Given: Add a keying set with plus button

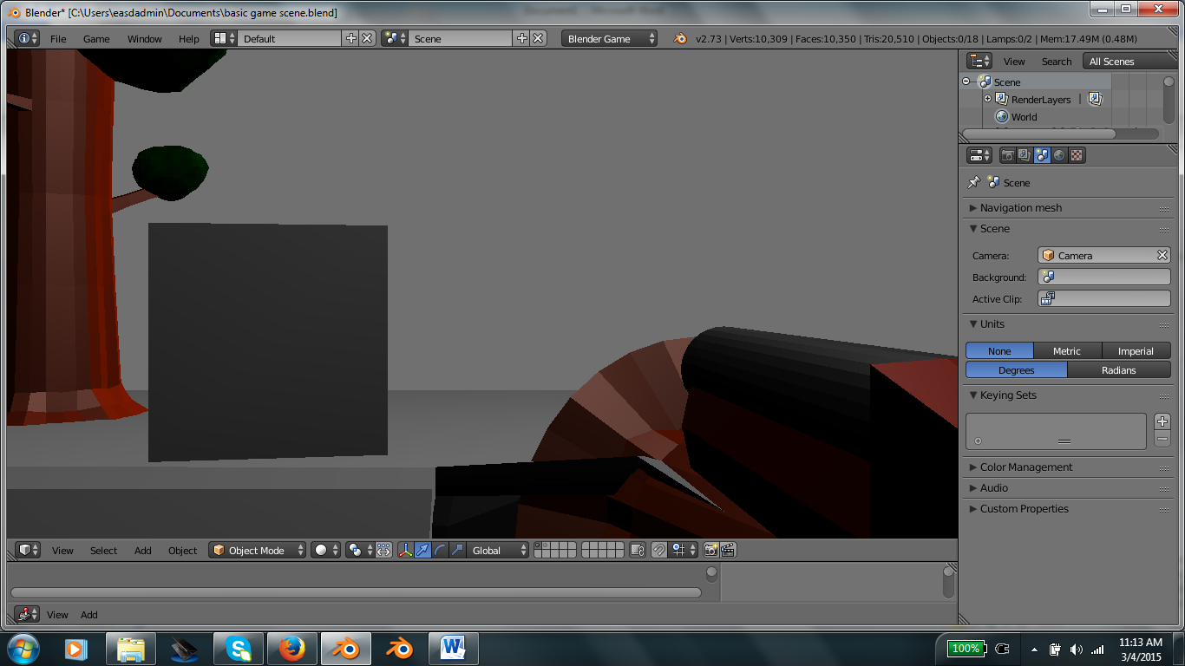Looking at the screenshot, I should [1162, 421].
